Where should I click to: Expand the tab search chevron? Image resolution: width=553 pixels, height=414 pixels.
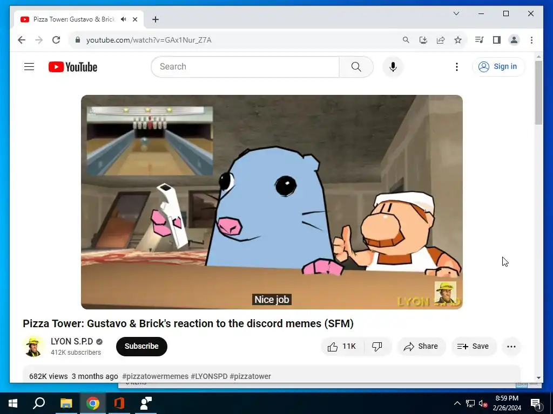point(456,13)
